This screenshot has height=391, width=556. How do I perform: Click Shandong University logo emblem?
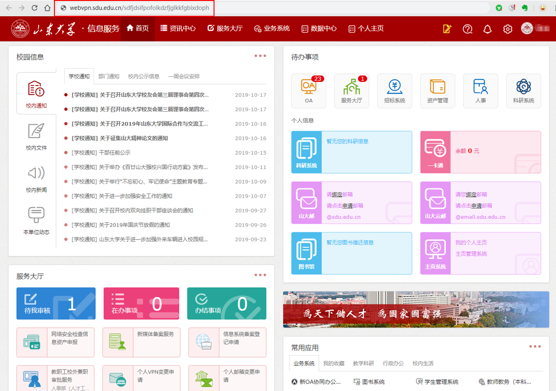pos(20,29)
